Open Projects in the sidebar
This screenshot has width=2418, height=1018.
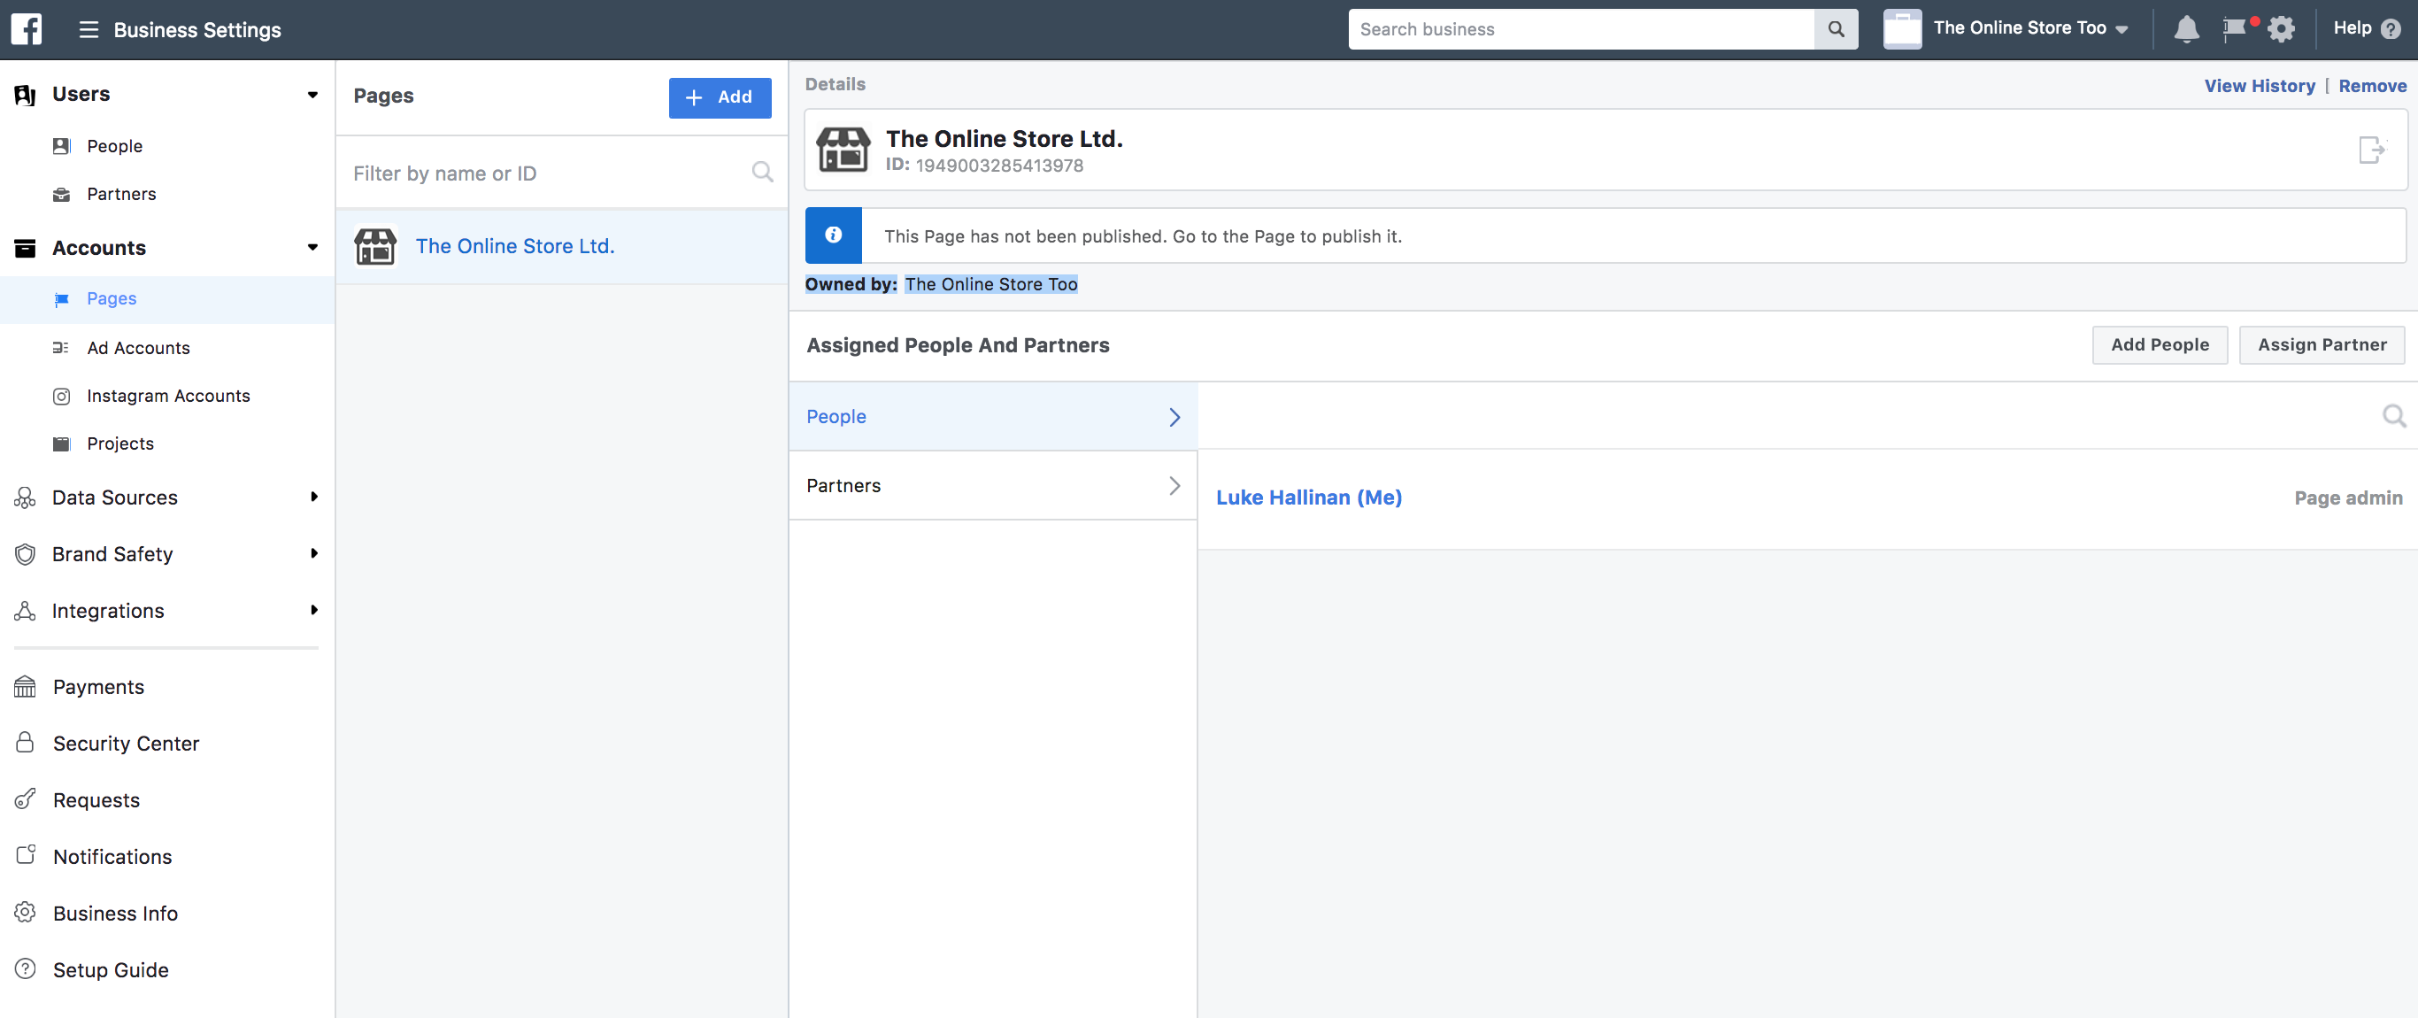pos(120,444)
